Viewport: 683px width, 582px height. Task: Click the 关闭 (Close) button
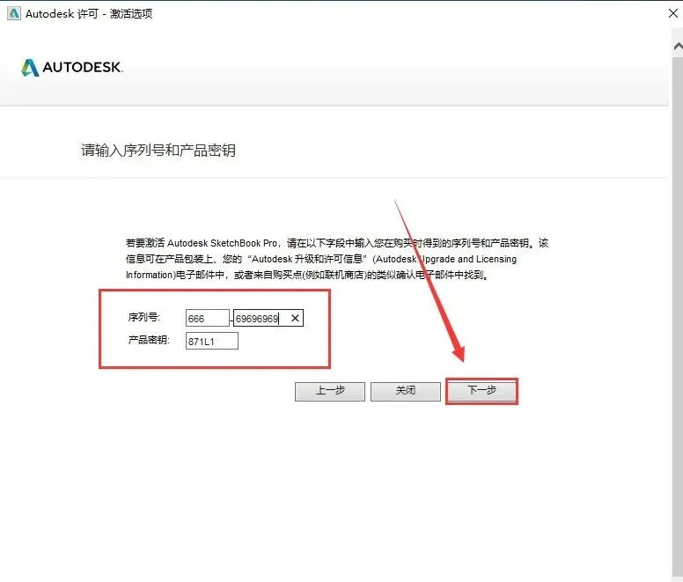click(x=406, y=391)
